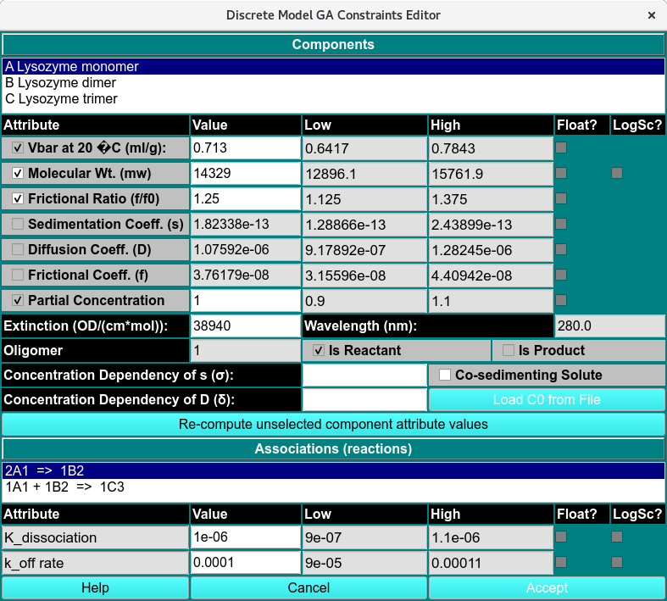Click Partial Concentration Low field 0.9
The image size is (667, 601).
coord(364,301)
